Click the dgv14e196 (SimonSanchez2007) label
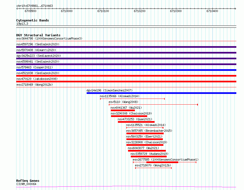Viewport: 244px width, 190px height. point(110,90)
